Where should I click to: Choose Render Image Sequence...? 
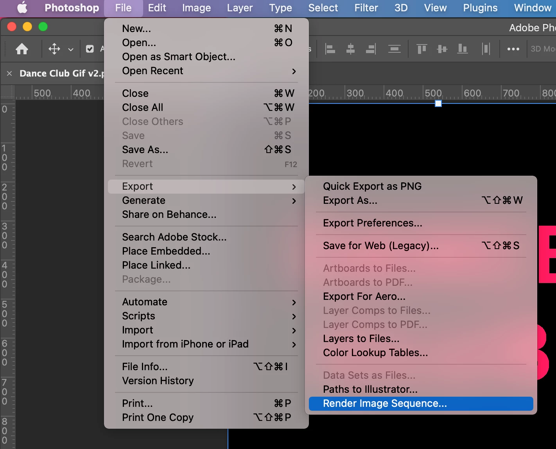[x=421, y=403]
